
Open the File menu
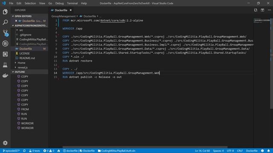tap(11, 3)
